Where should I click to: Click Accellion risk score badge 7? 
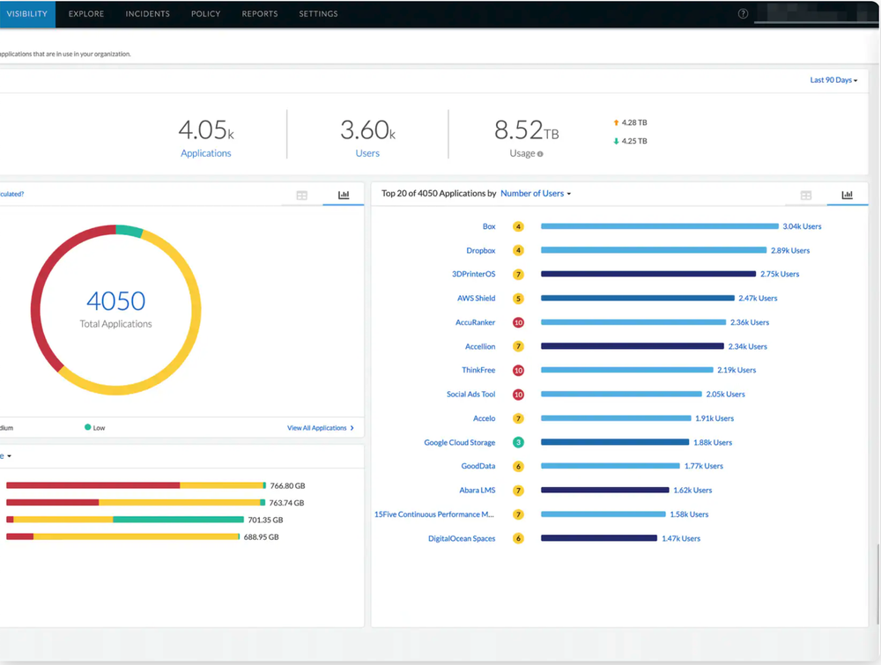coord(518,346)
